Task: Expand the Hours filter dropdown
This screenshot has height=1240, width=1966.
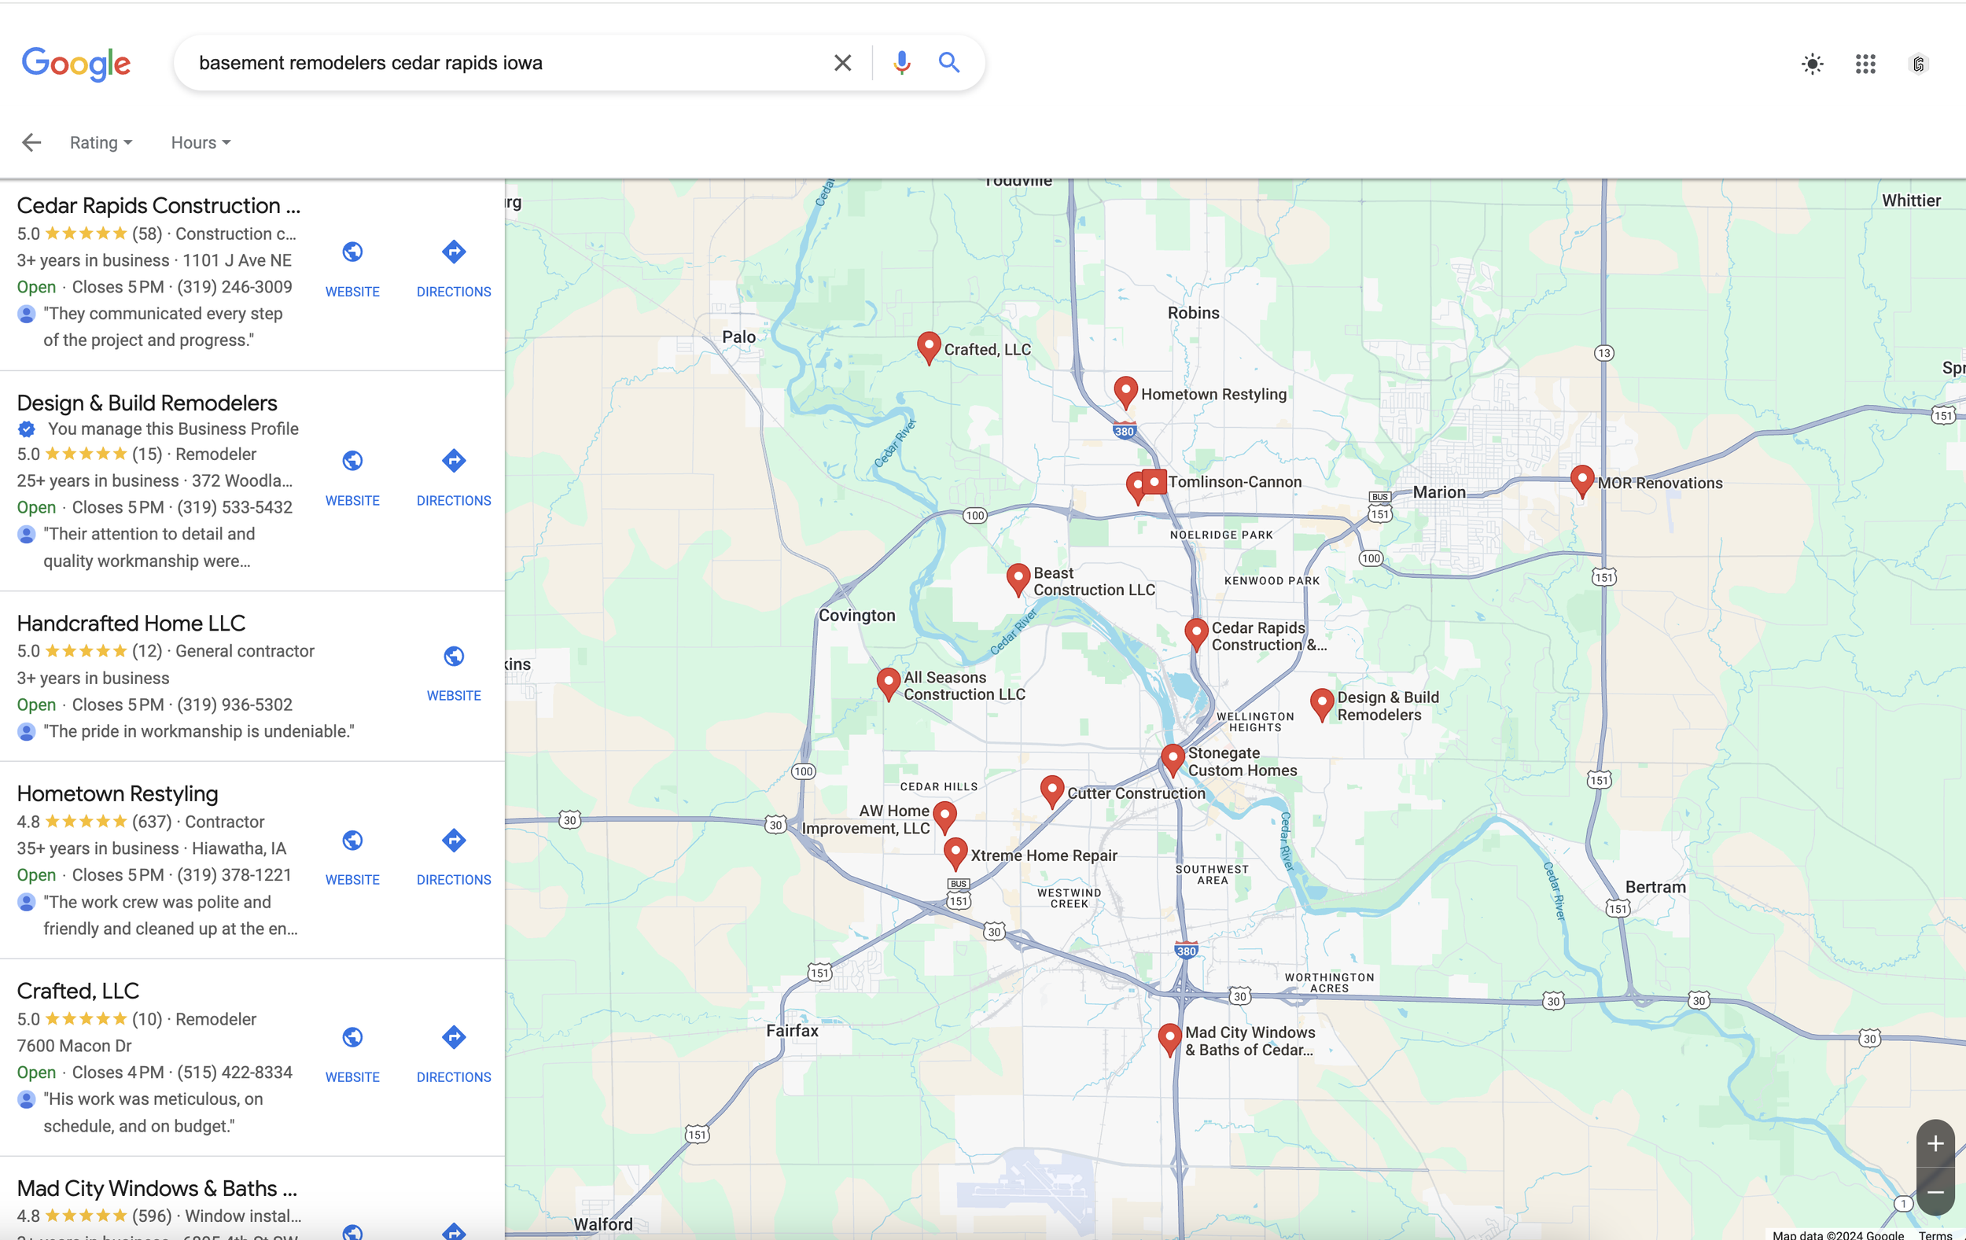Action: coord(200,143)
